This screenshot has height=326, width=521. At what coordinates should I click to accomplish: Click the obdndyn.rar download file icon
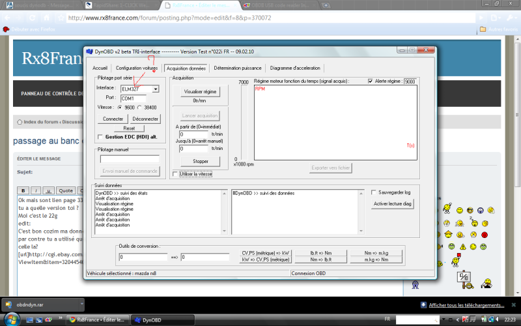click(x=8, y=304)
